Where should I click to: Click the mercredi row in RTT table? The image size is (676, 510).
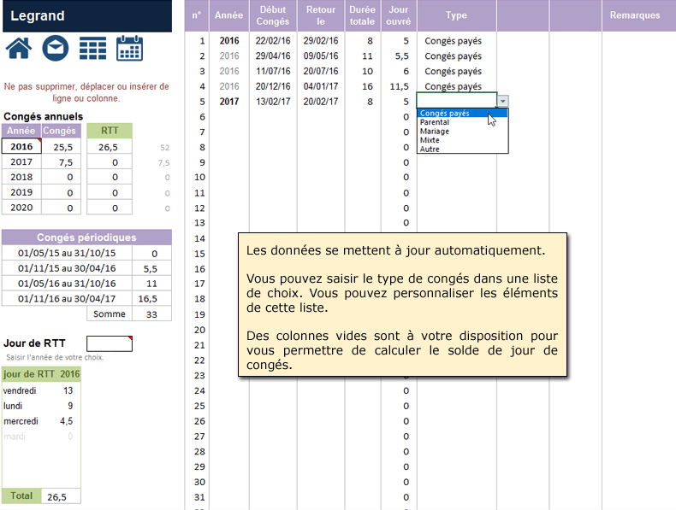point(41,421)
